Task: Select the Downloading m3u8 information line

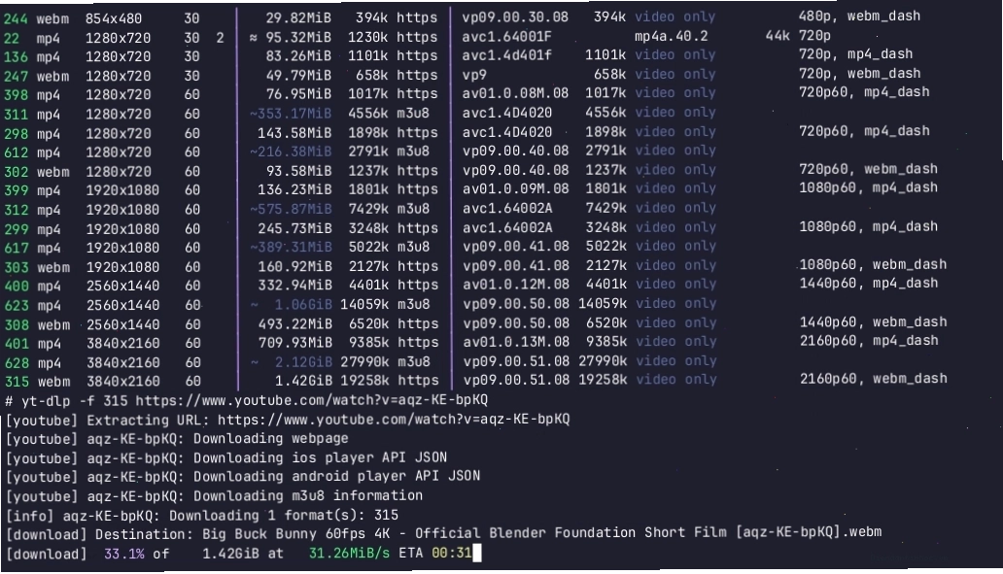Action: click(214, 496)
